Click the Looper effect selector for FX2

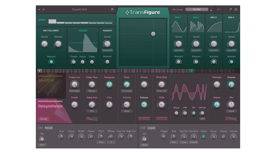(x=151, y=128)
